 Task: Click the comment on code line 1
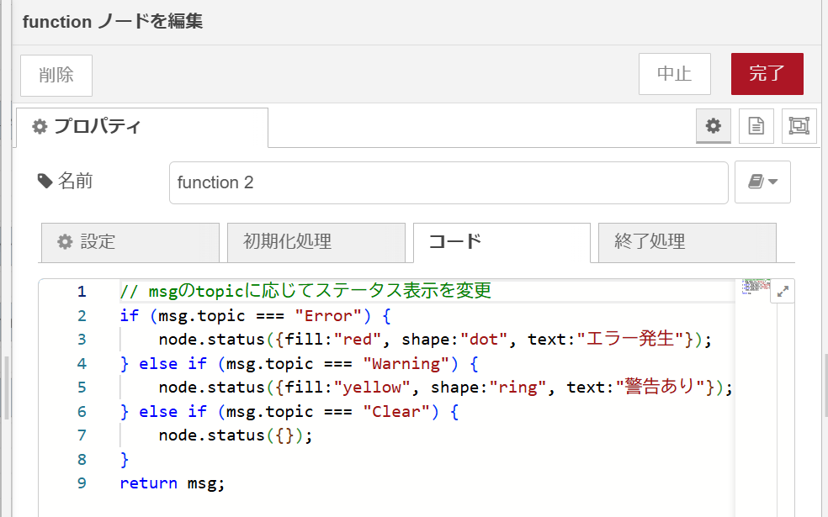305,291
